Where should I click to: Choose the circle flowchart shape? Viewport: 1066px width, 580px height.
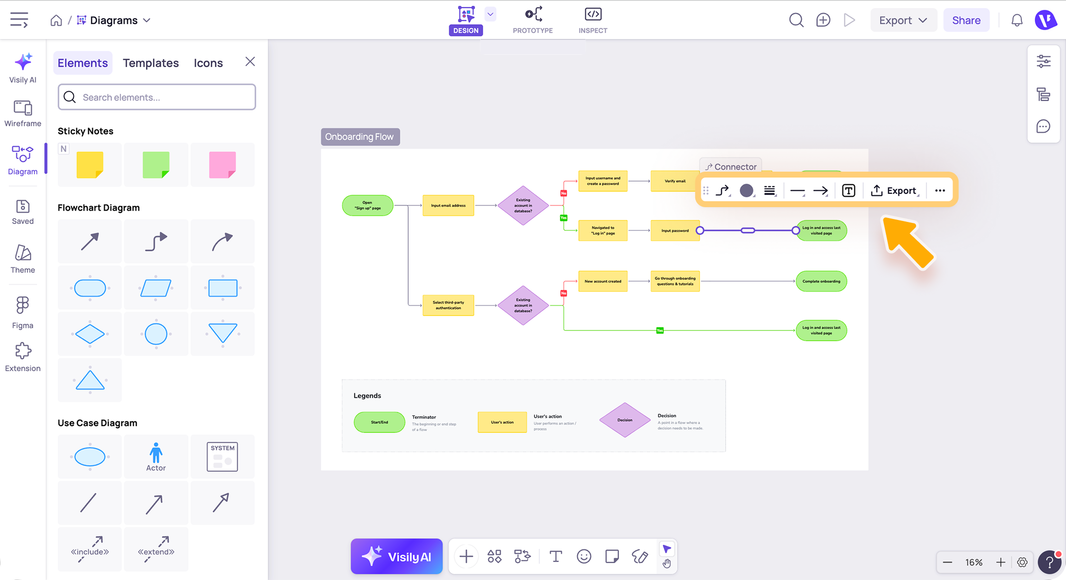tap(156, 334)
